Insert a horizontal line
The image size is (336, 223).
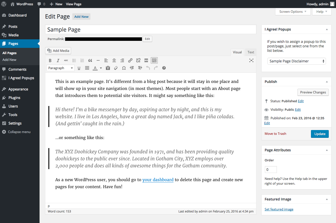(x=98, y=60)
